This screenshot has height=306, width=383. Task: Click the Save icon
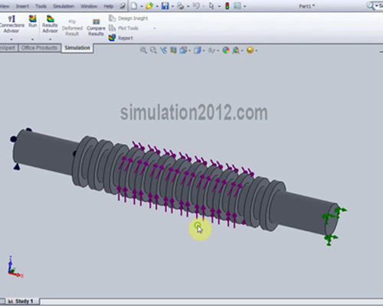click(165, 6)
